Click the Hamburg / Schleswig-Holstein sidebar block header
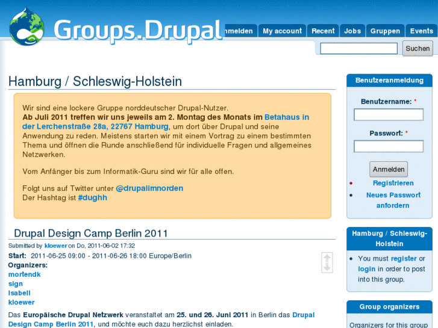This screenshot has height=328, width=438. coord(389,239)
